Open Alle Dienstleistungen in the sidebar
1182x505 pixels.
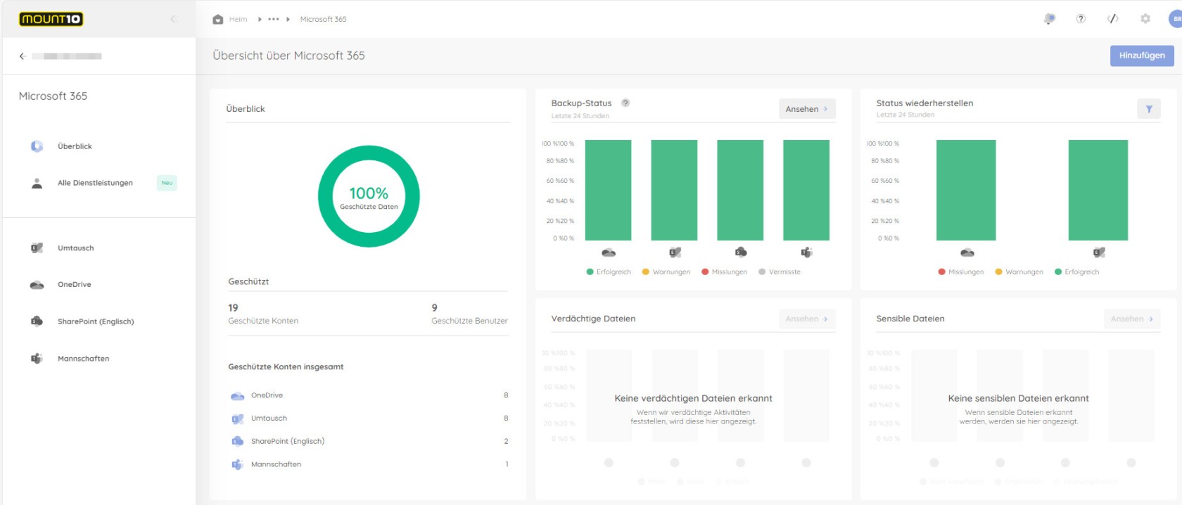pyautogui.click(x=95, y=183)
